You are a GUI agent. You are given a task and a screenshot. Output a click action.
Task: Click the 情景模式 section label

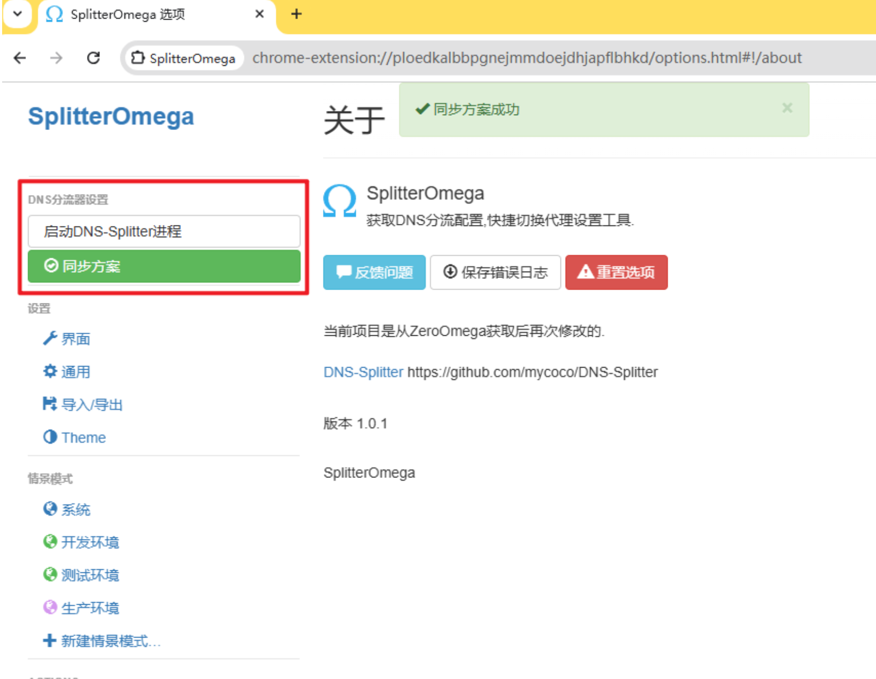[50, 478]
